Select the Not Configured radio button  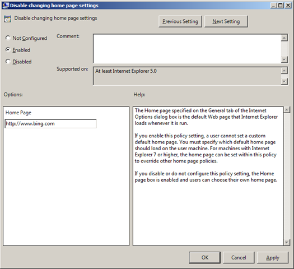pyautogui.click(x=8, y=38)
